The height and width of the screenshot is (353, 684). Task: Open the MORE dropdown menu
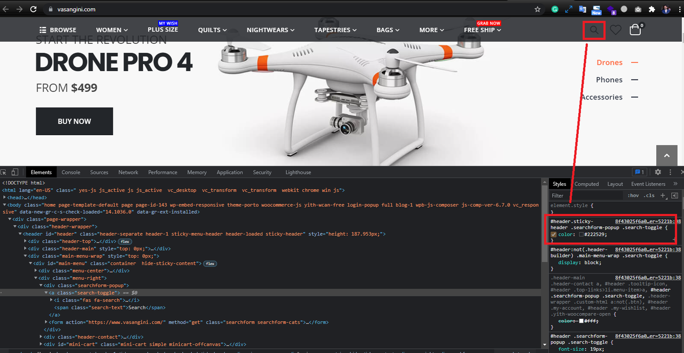[432, 30]
